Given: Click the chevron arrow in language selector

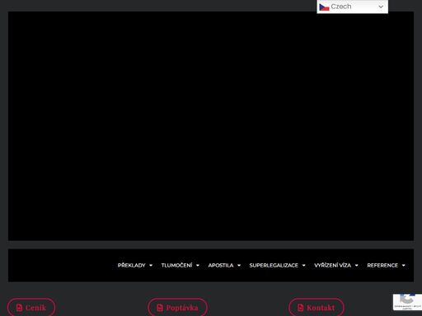Looking at the screenshot, I should (x=381, y=7).
